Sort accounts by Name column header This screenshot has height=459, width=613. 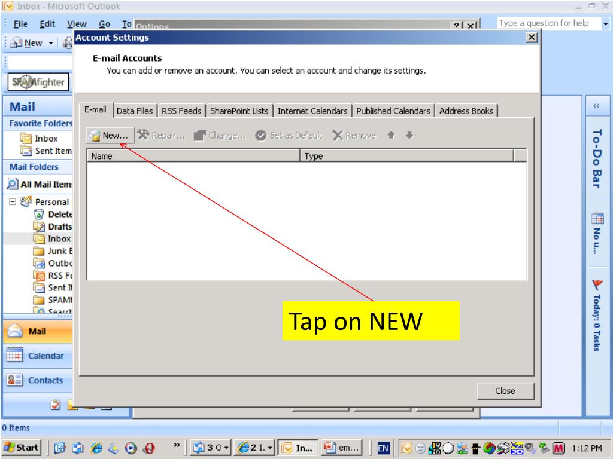(193, 156)
